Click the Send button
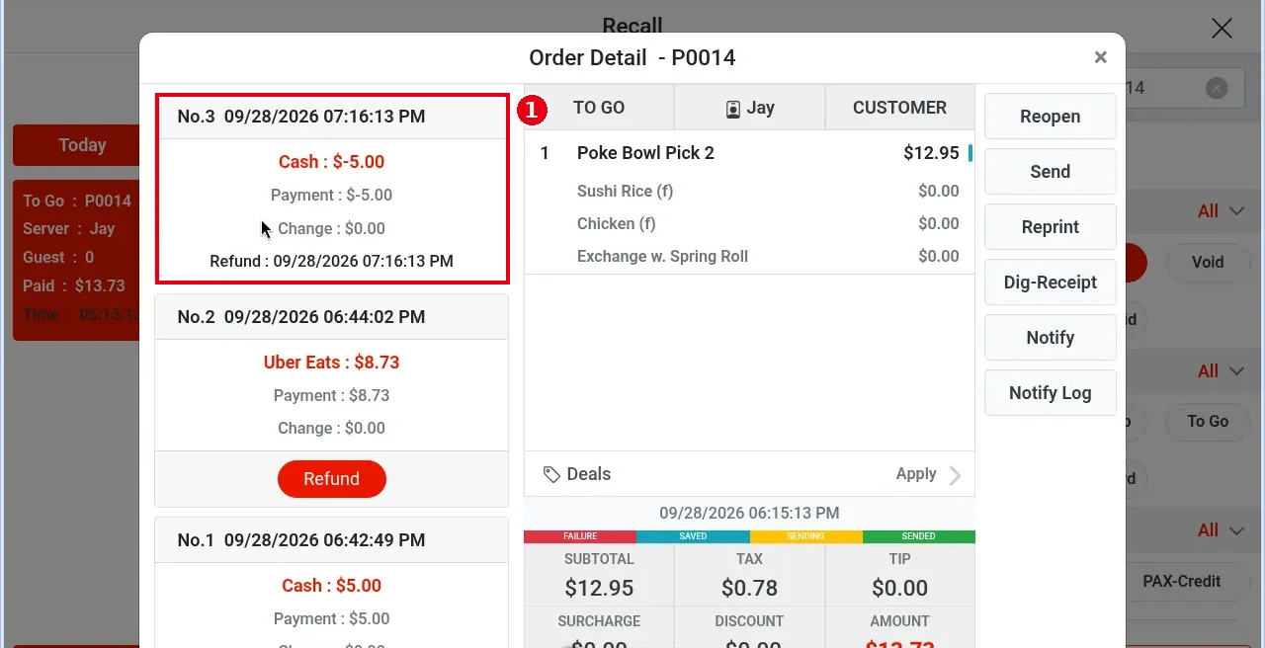Image resolution: width=1265 pixels, height=648 pixels. coord(1050,172)
